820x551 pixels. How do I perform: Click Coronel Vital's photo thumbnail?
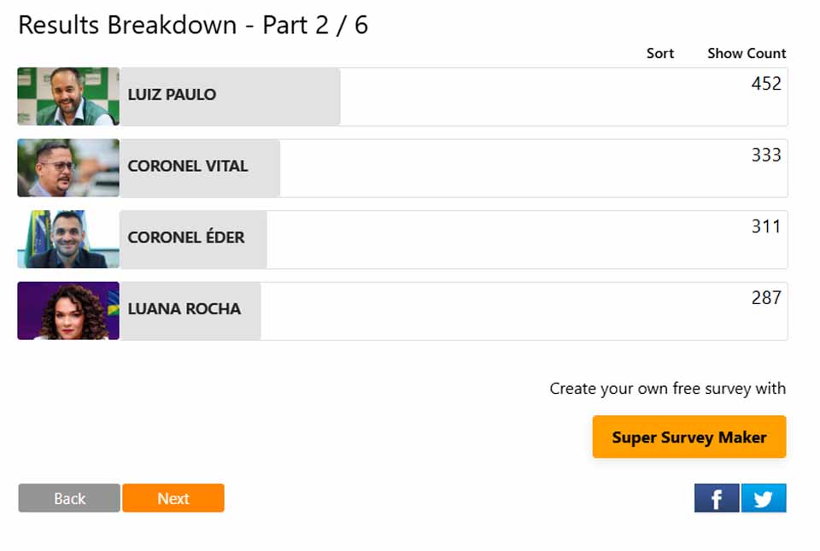pos(68,168)
